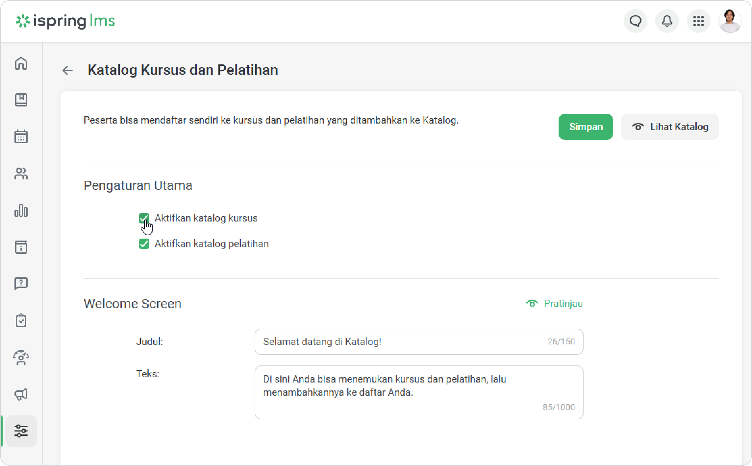The width and height of the screenshot is (752, 466).
Task: Click the Lihat Katalog button
Action: [x=670, y=127]
